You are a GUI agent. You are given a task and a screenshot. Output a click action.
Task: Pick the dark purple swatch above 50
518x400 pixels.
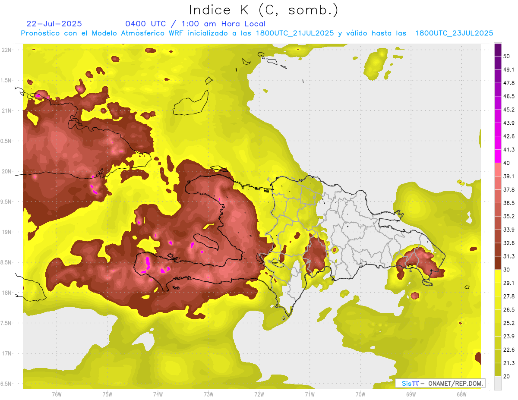[x=498, y=50]
